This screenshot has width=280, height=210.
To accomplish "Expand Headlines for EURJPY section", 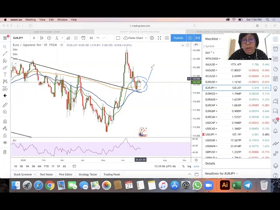I will [221, 174].
